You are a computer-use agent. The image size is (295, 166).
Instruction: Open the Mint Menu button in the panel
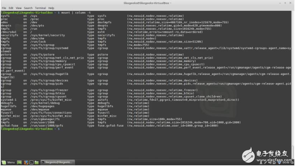pyautogui.click(x=8, y=162)
